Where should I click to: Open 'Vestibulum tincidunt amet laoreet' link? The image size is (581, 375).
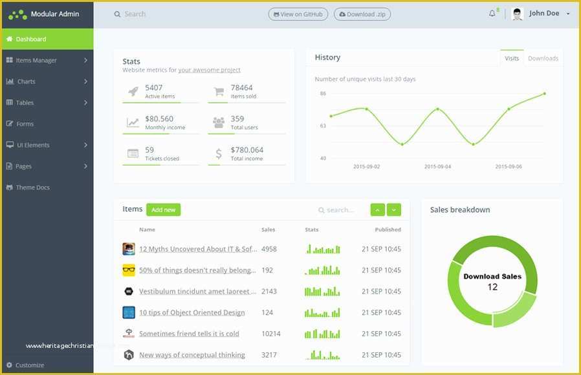pos(197,292)
